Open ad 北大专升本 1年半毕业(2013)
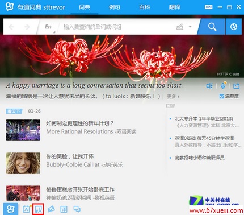 click(204, 119)
